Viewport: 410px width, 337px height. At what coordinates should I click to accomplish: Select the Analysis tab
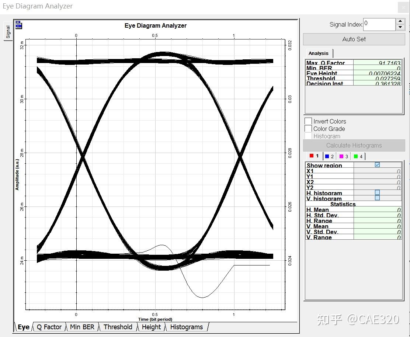318,53
